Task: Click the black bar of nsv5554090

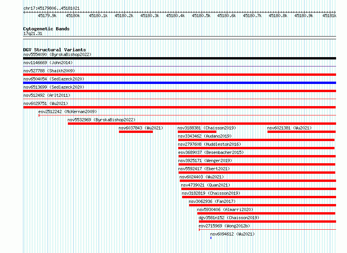Action: [179, 58]
